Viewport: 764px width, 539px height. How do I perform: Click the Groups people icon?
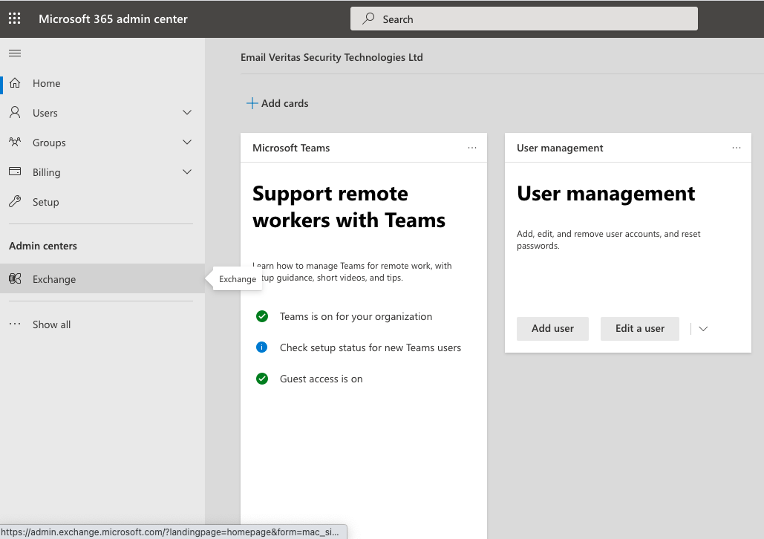[15, 143]
